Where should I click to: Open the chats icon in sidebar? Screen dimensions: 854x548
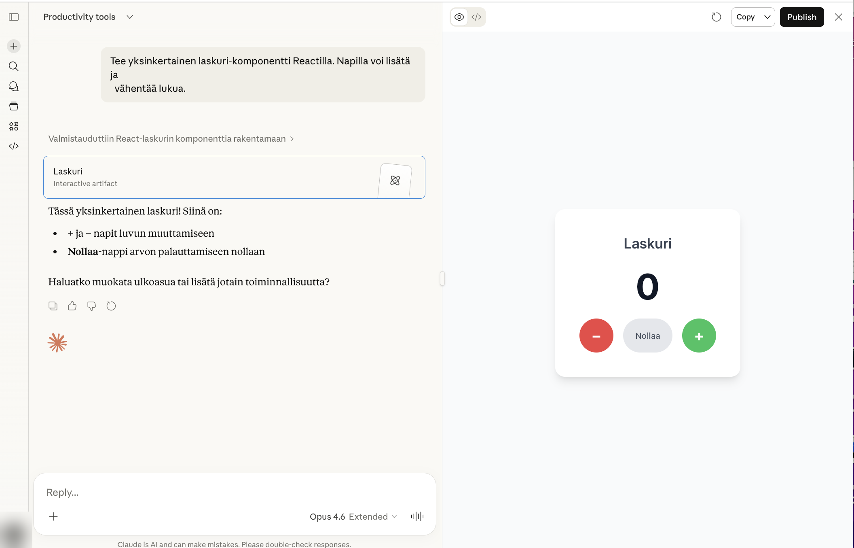tap(14, 86)
